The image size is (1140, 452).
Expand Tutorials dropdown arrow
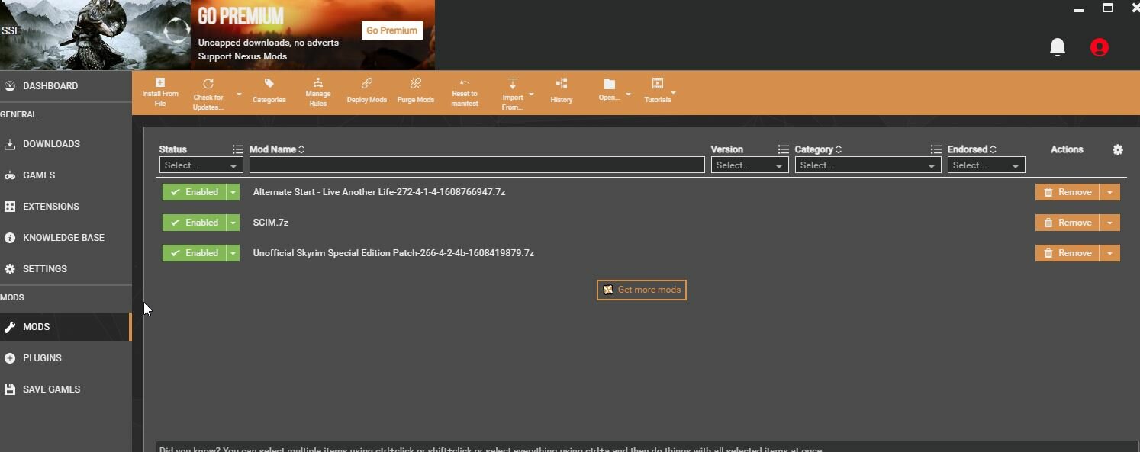673,93
